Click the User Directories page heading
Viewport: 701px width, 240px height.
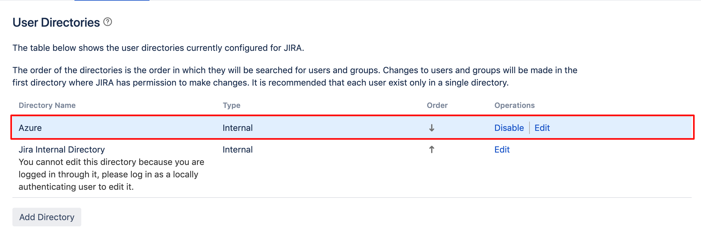click(56, 23)
